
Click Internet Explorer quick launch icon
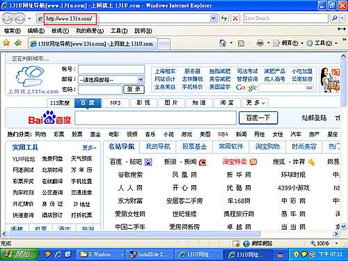click(x=58, y=255)
